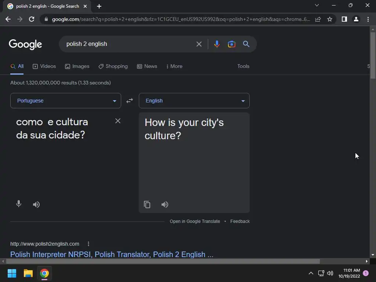This screenshot has height=282, width=376.
Task: Click the scroll down arrow
Action: (x=373, y=255)
